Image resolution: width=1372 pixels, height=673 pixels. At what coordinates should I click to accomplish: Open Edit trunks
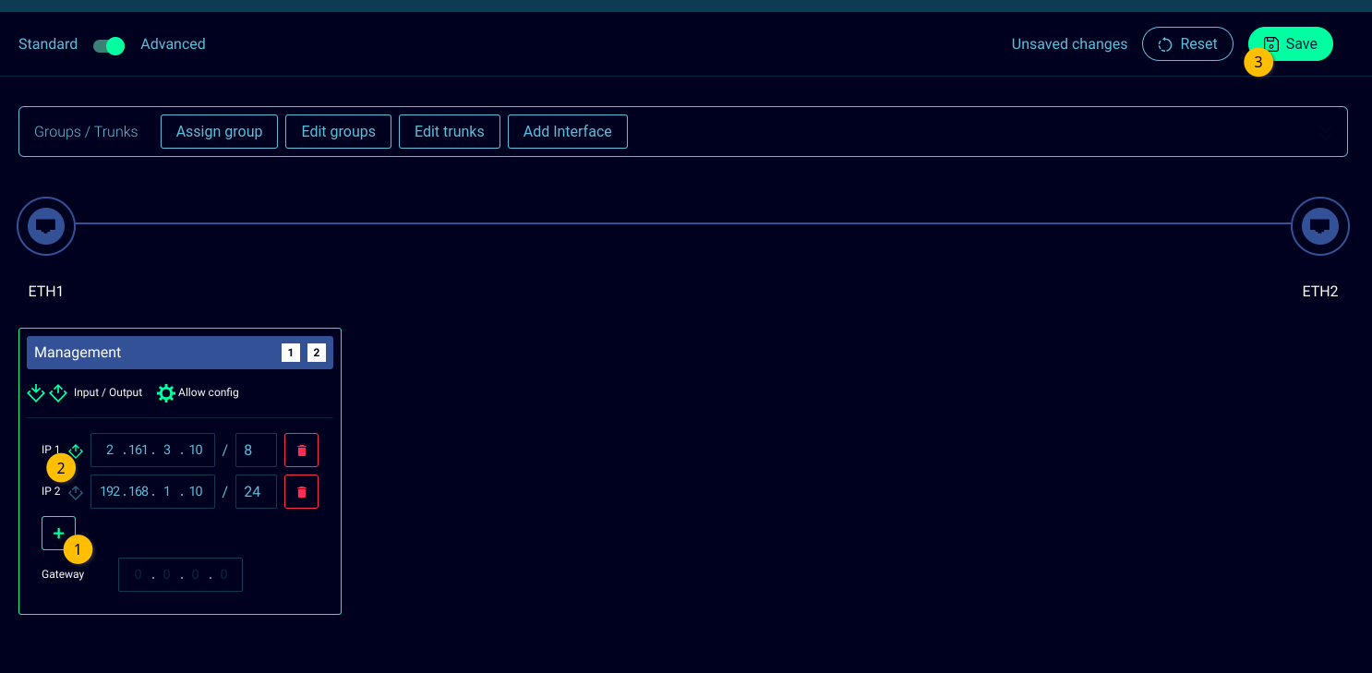(x=449, y=132)
